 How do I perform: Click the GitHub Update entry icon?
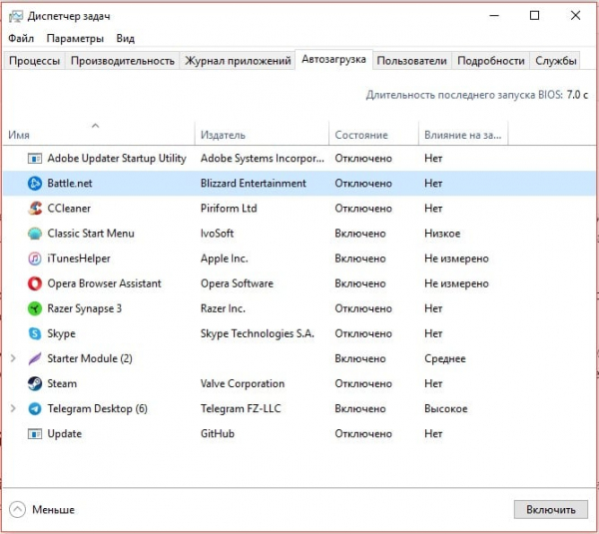[x=35, y=434]
